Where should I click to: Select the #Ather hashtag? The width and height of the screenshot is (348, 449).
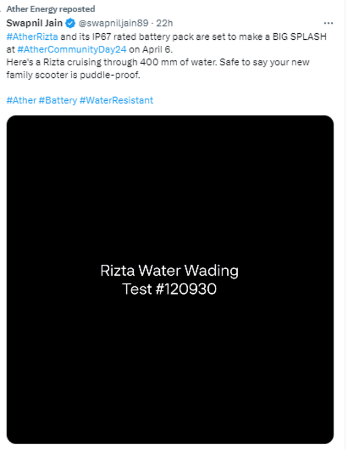pos(21,100)
